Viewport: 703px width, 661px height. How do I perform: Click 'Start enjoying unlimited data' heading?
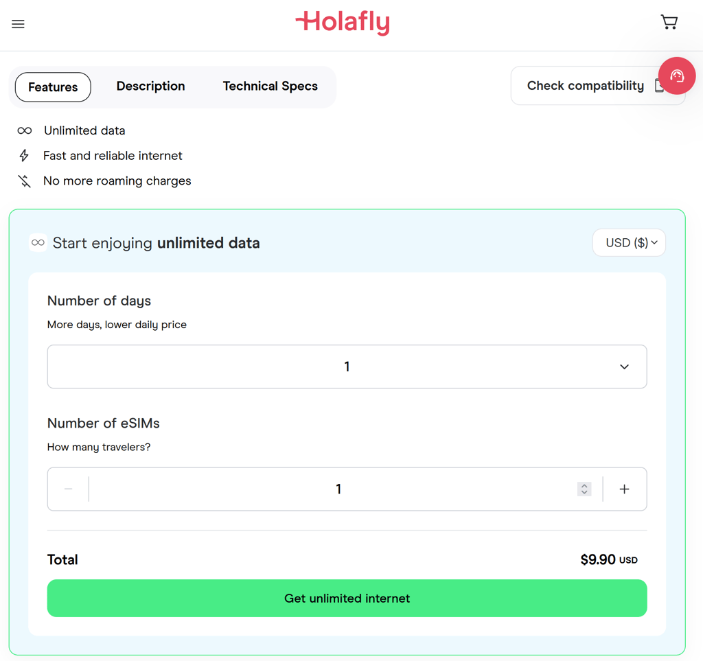[x=157, y=243]
